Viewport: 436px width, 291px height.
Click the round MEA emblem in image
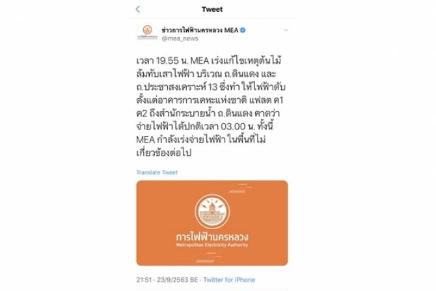[212, 212]
